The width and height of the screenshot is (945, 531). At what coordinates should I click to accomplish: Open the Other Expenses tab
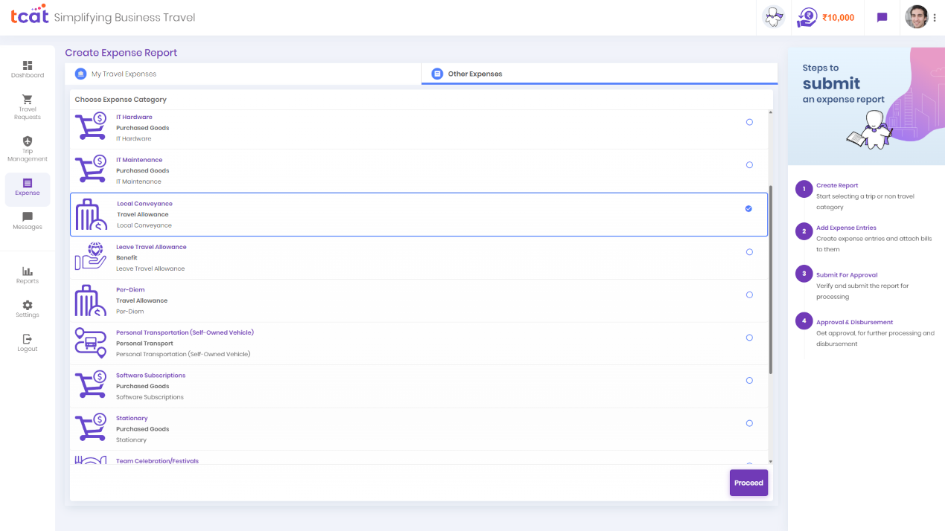[474, 73]
